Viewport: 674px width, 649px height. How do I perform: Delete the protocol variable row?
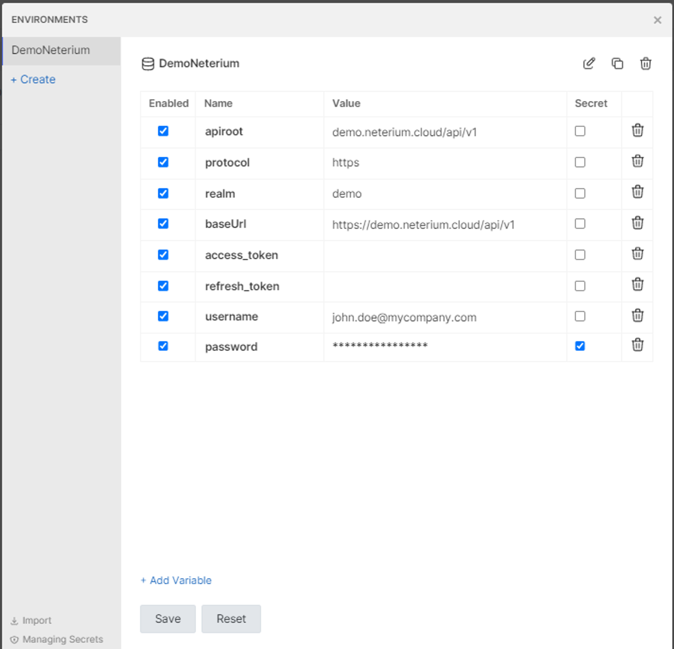[x=638, y=161]
